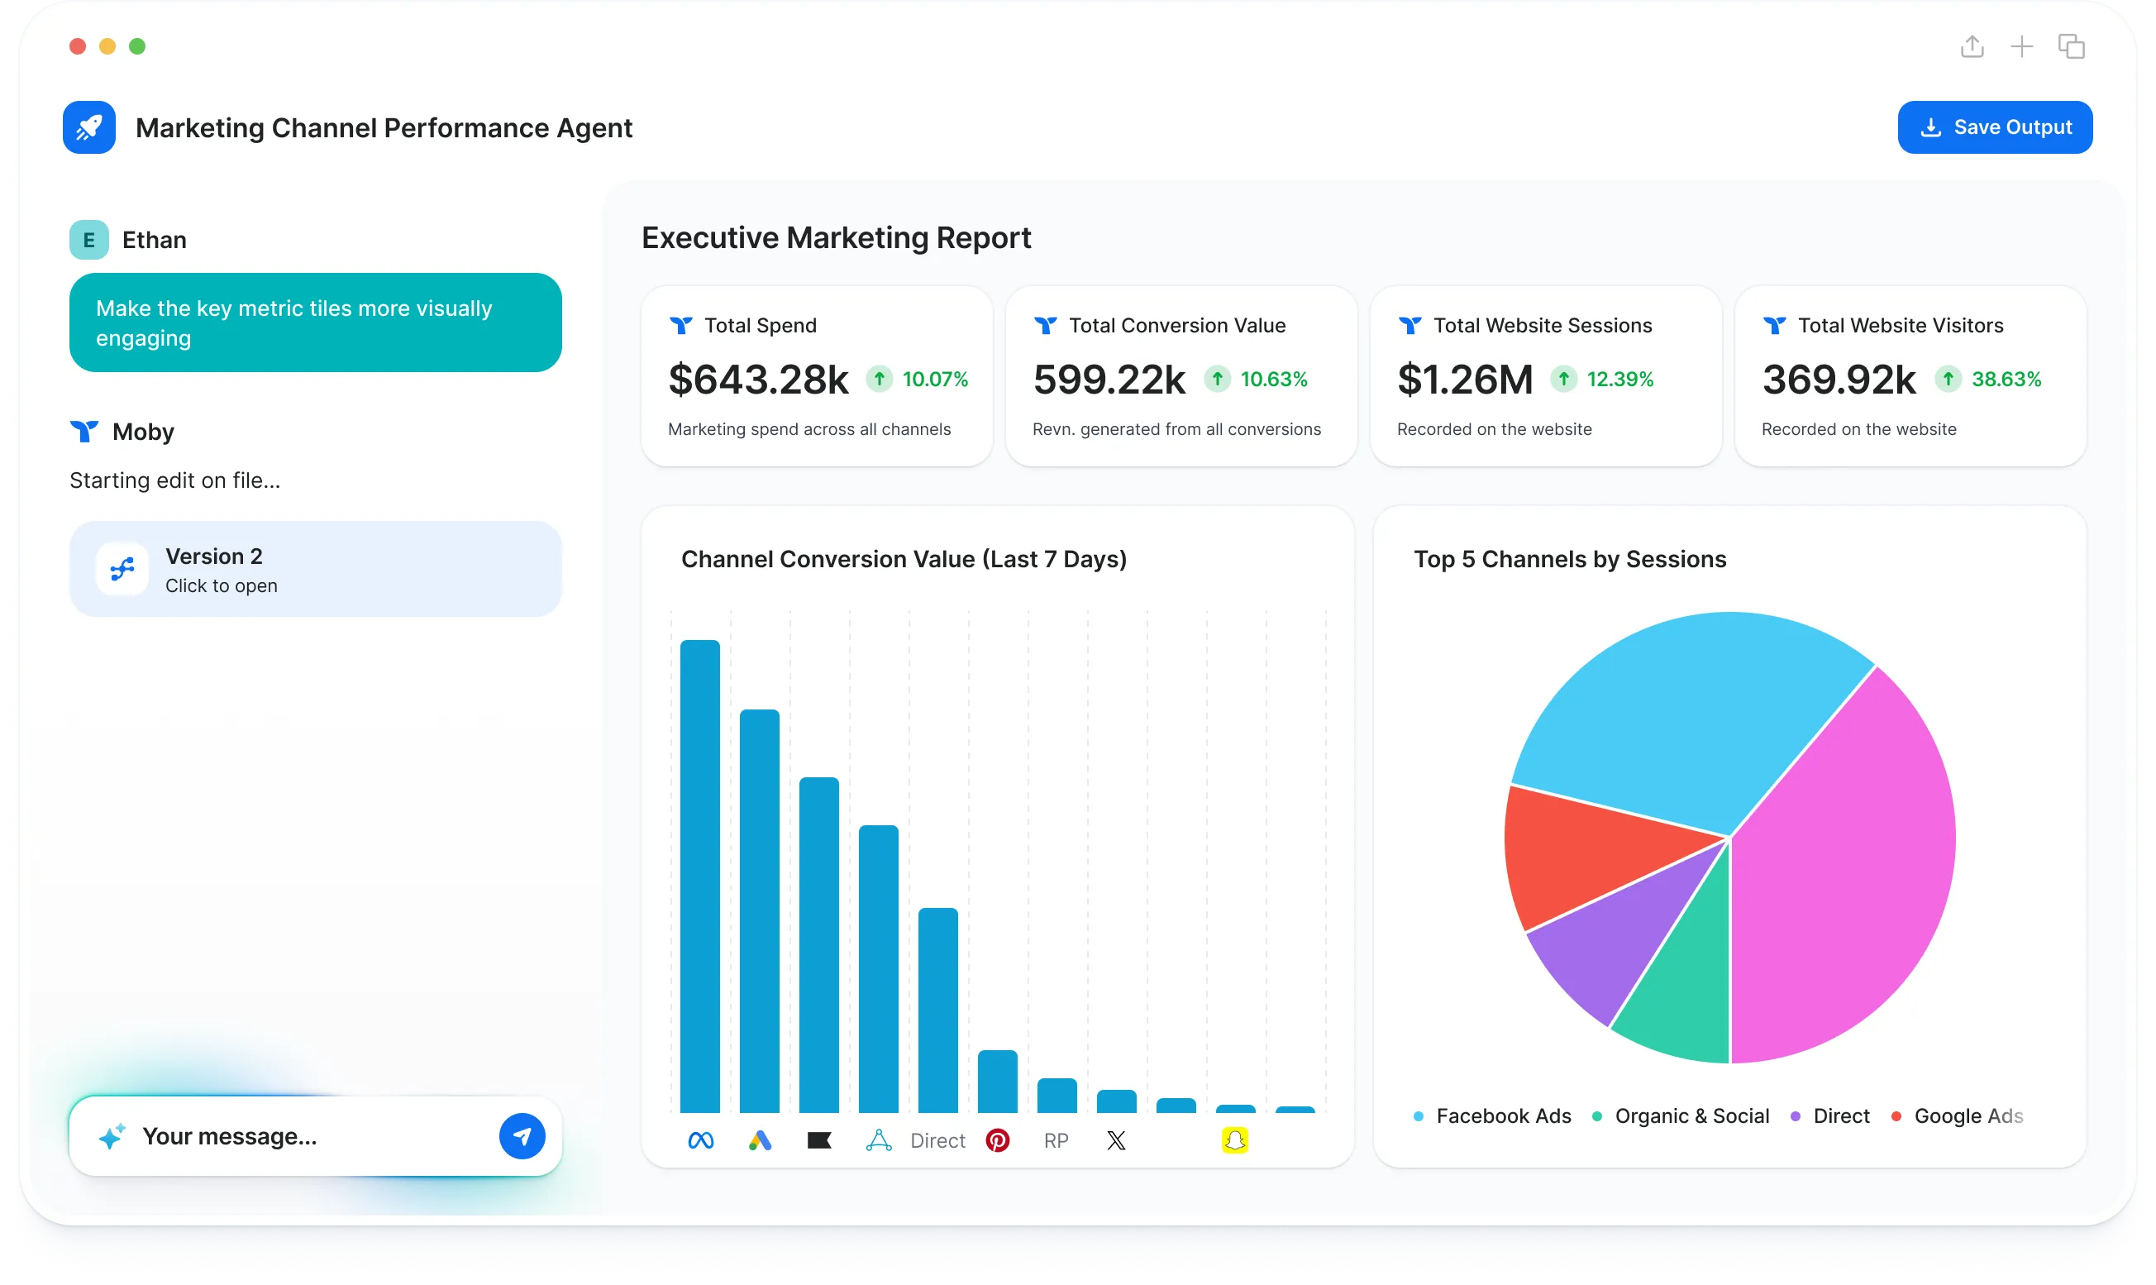Click the sparkle icon in message box
Viewport: 2156px width, 1285px height.
pos(112,1136)
